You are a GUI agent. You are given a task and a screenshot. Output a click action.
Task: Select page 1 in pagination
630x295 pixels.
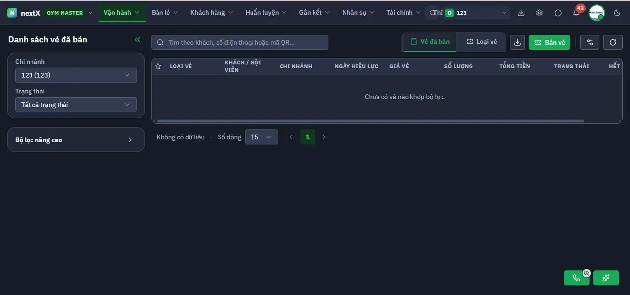click(308, 137)
